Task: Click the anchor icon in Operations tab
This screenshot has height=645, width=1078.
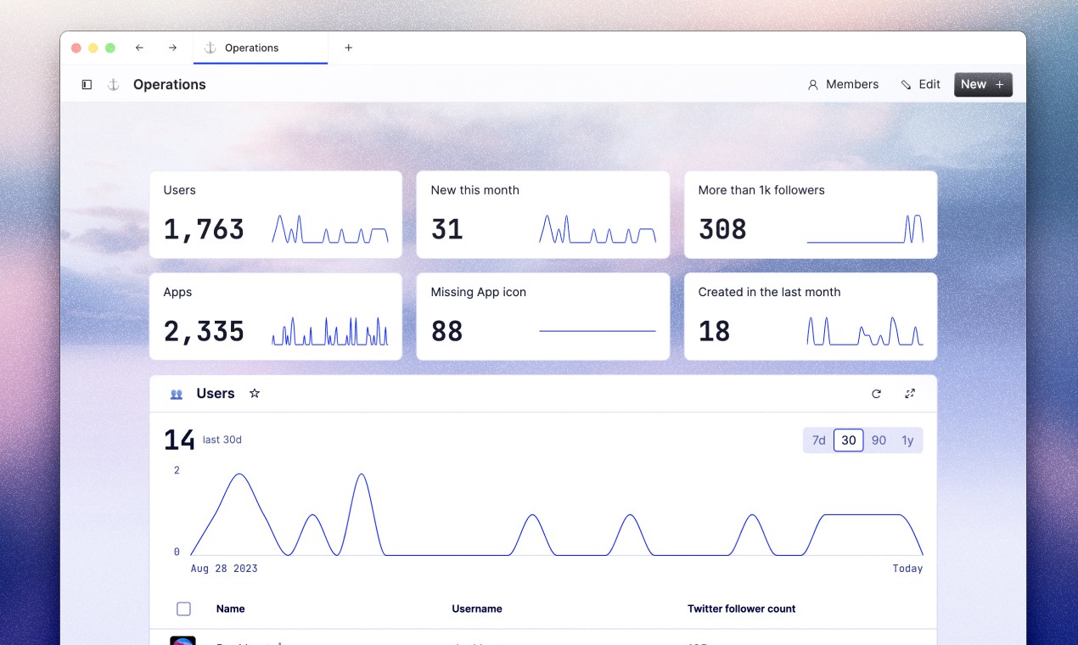Action: [x=211, y=48]
